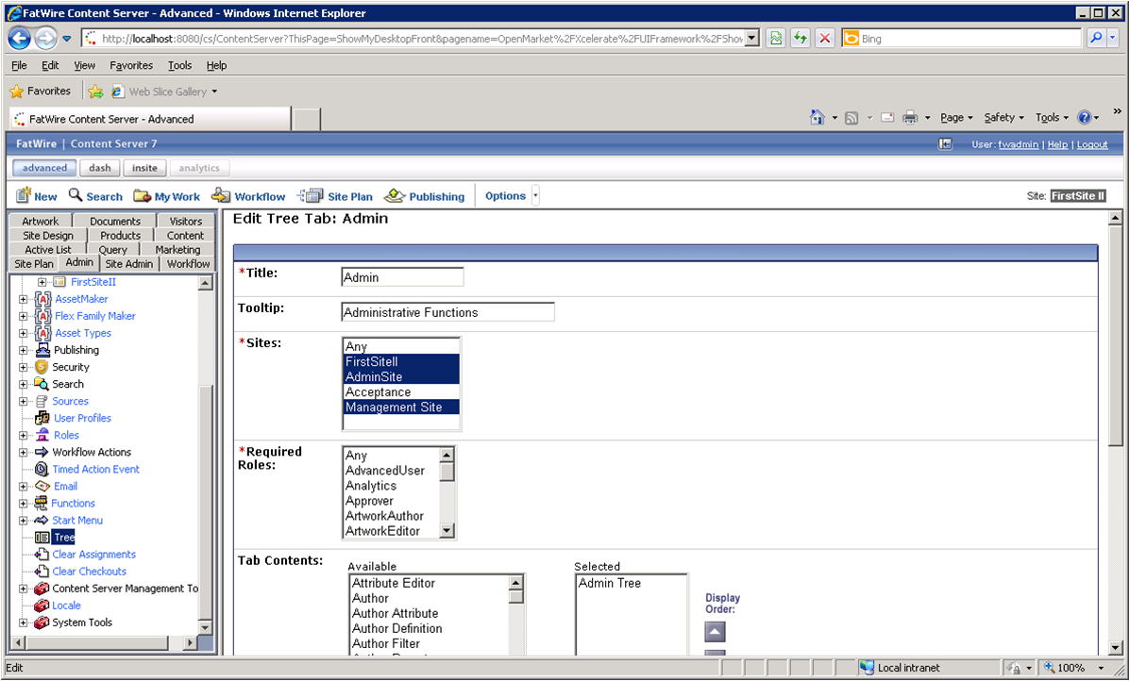Click the New document icon in toolbar
Screen dimensions: 1130x681
pyautogui.click(x=24, y=196)
